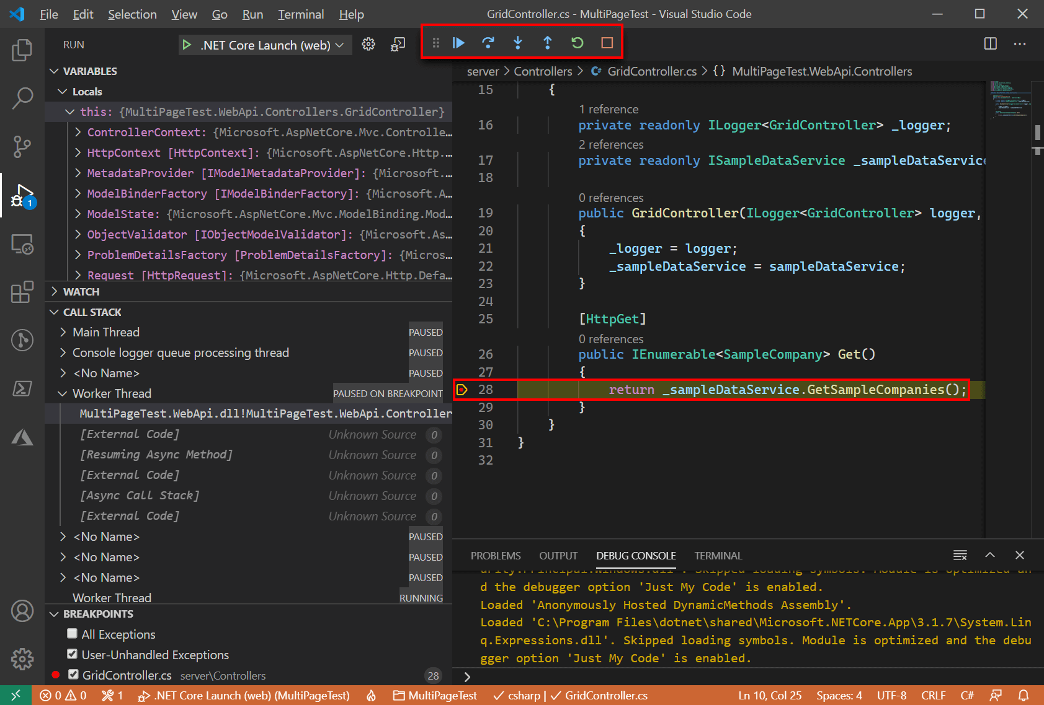Open launch.json via the gear icon
Image resolution: width=1044 pixels, height=705 pixels.
pyautogui.click(x=368, y=44)
